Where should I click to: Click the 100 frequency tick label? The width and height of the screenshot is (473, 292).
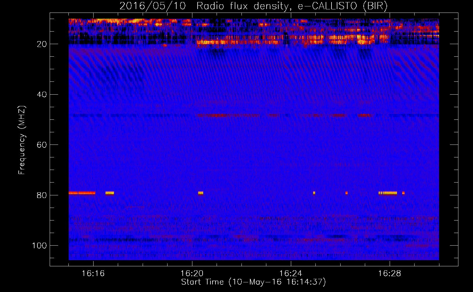coord(39,246)
